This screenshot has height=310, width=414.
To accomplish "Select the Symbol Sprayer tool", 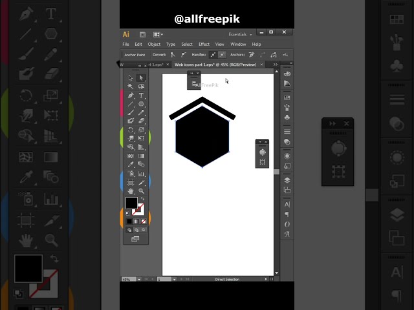I will pos(131,174).
